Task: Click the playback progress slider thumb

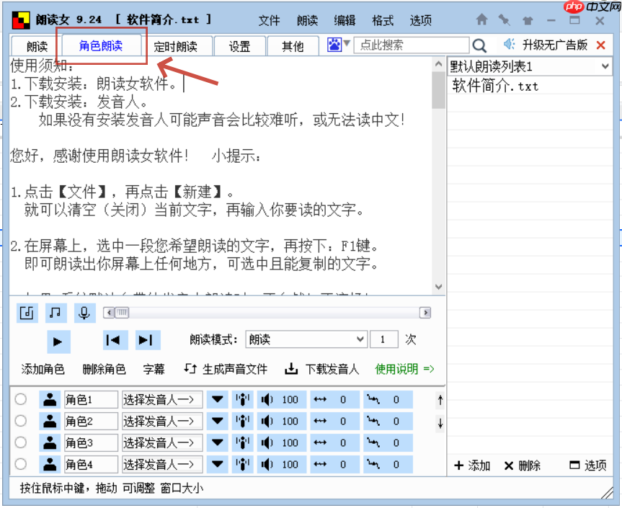Action: 122,313
